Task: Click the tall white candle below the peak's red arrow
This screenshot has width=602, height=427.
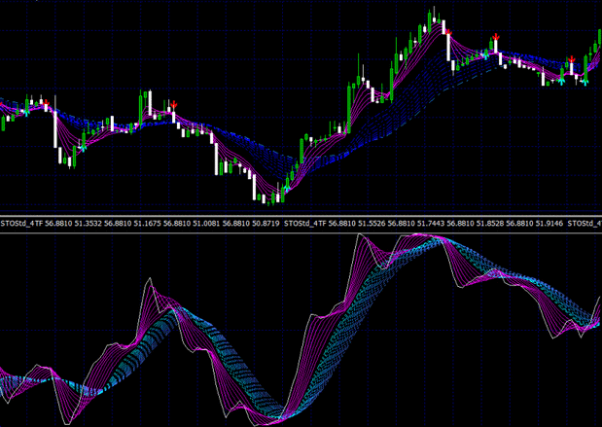Action: 448,48
